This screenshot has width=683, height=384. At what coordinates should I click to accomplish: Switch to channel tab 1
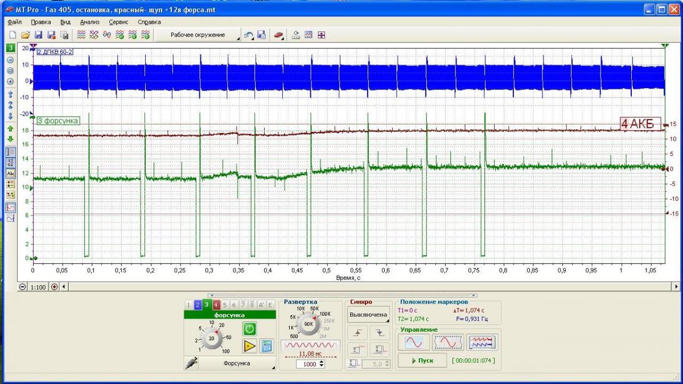188,305
